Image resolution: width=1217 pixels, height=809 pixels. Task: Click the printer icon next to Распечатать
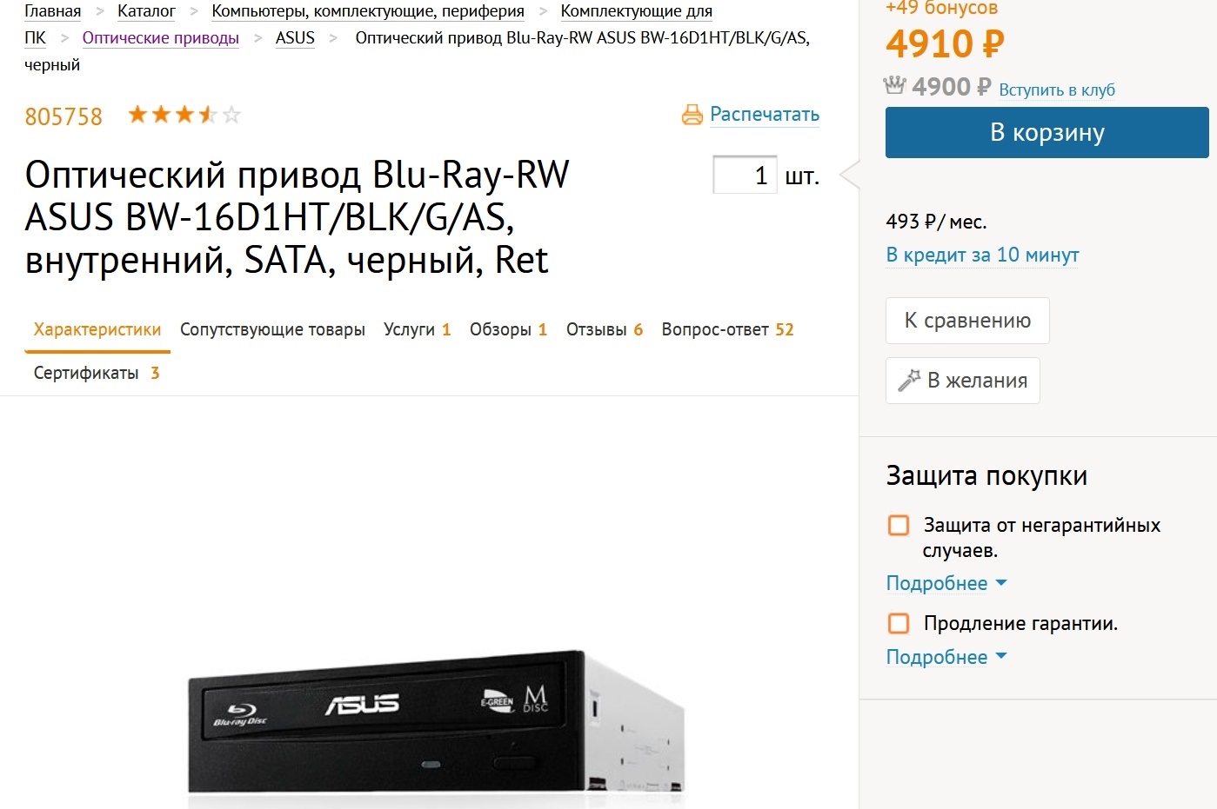click(x=692, y=115)
